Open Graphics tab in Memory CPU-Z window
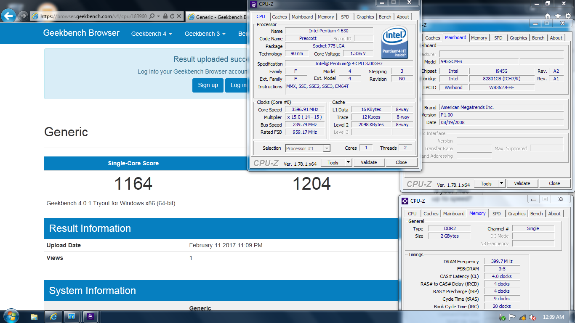Image resolution: width=575 pixels, height=323 pixels. [516, 214]
